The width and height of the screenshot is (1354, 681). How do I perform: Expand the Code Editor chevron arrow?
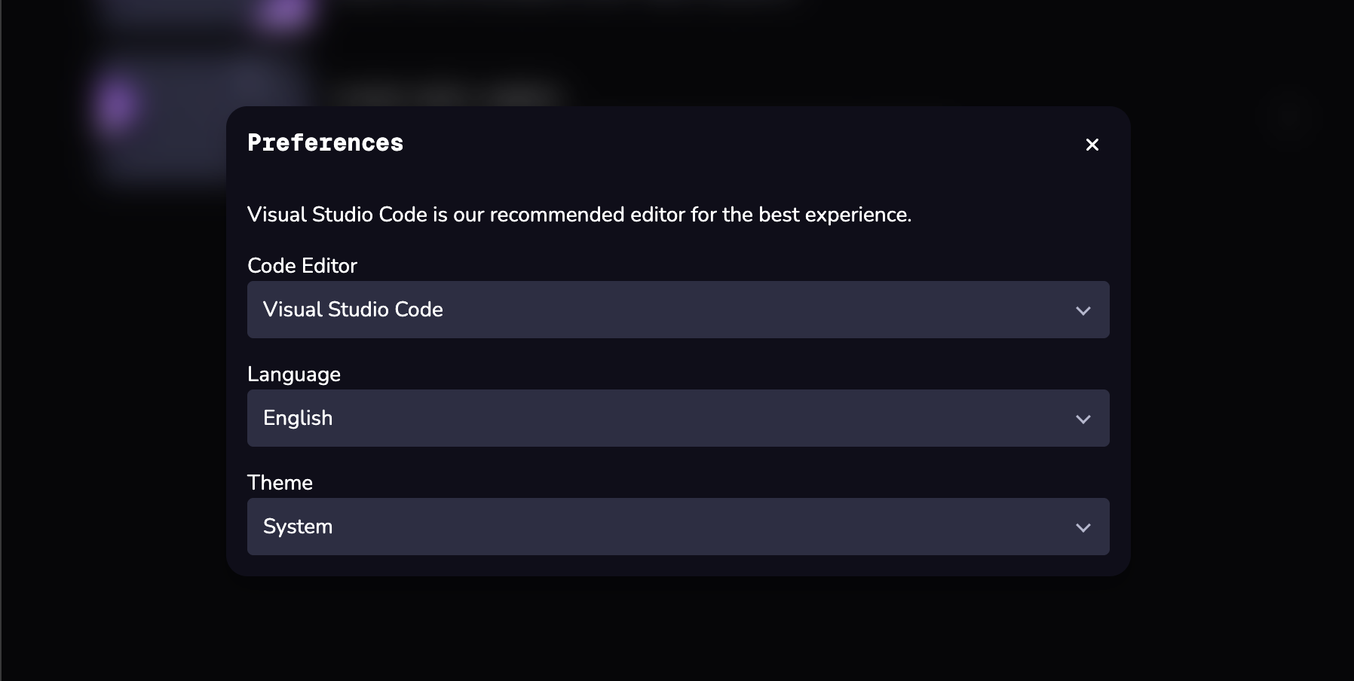coord(1083,310)
